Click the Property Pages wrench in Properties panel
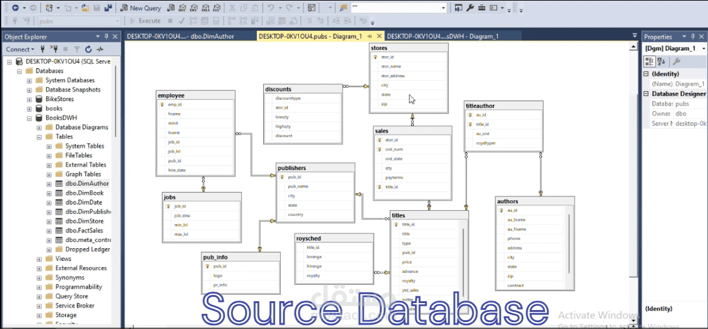Viewport: 708px width, 329px height. (676, 61)
